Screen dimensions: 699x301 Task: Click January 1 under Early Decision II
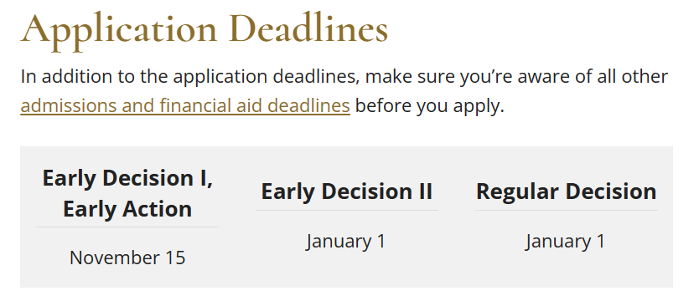[x=346, y=242]
